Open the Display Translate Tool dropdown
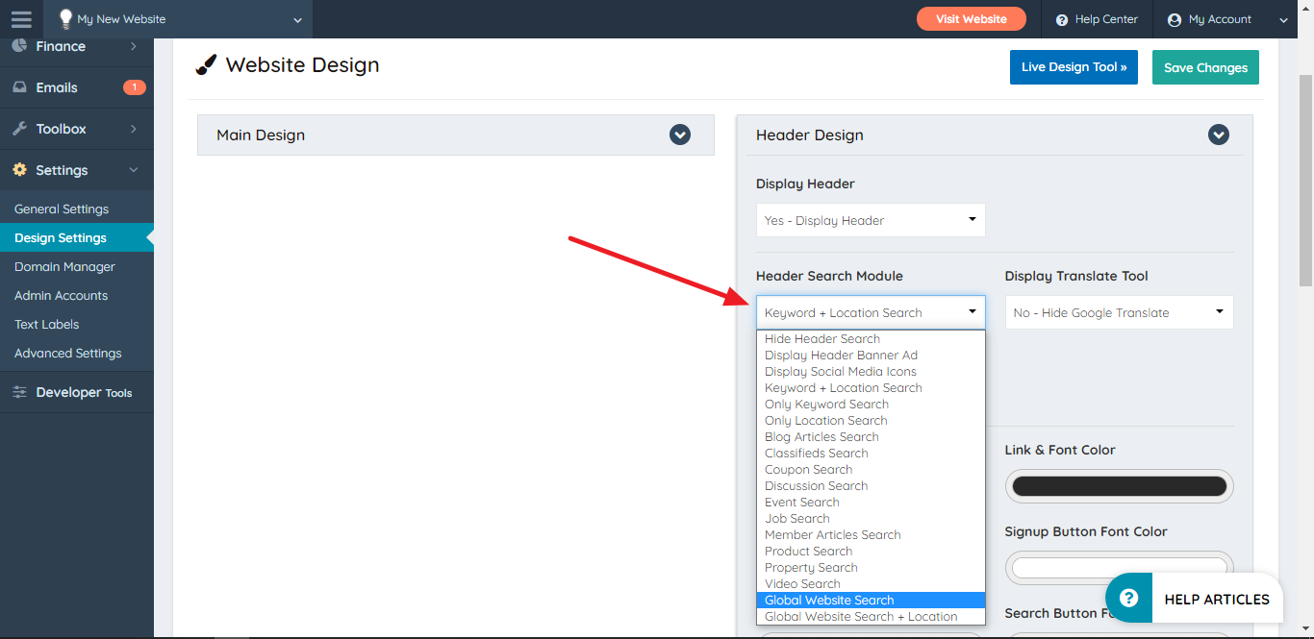Screen dimensions: 1314x639 pos(1120,312)
